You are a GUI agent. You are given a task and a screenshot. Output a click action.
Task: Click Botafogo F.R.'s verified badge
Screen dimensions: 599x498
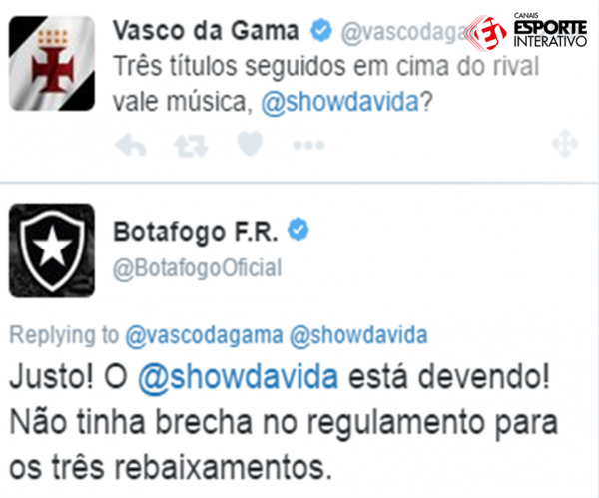point(299,230)
